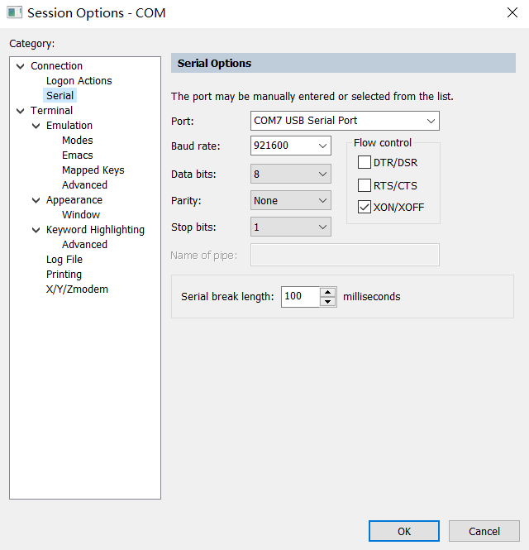Increase serial break length with up arrow
529x550 pixels.
coord(328,292)
